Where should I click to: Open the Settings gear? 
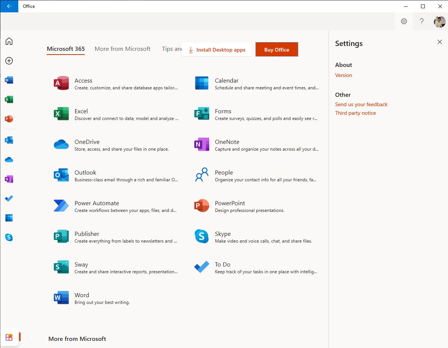click(404, 21)
